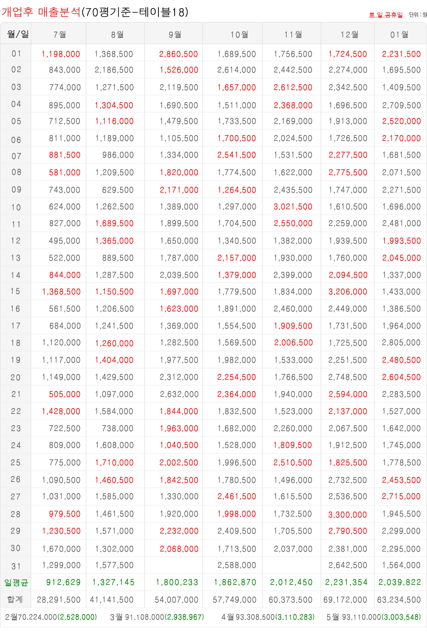Click the value 1,198,000

click(61, 54)
